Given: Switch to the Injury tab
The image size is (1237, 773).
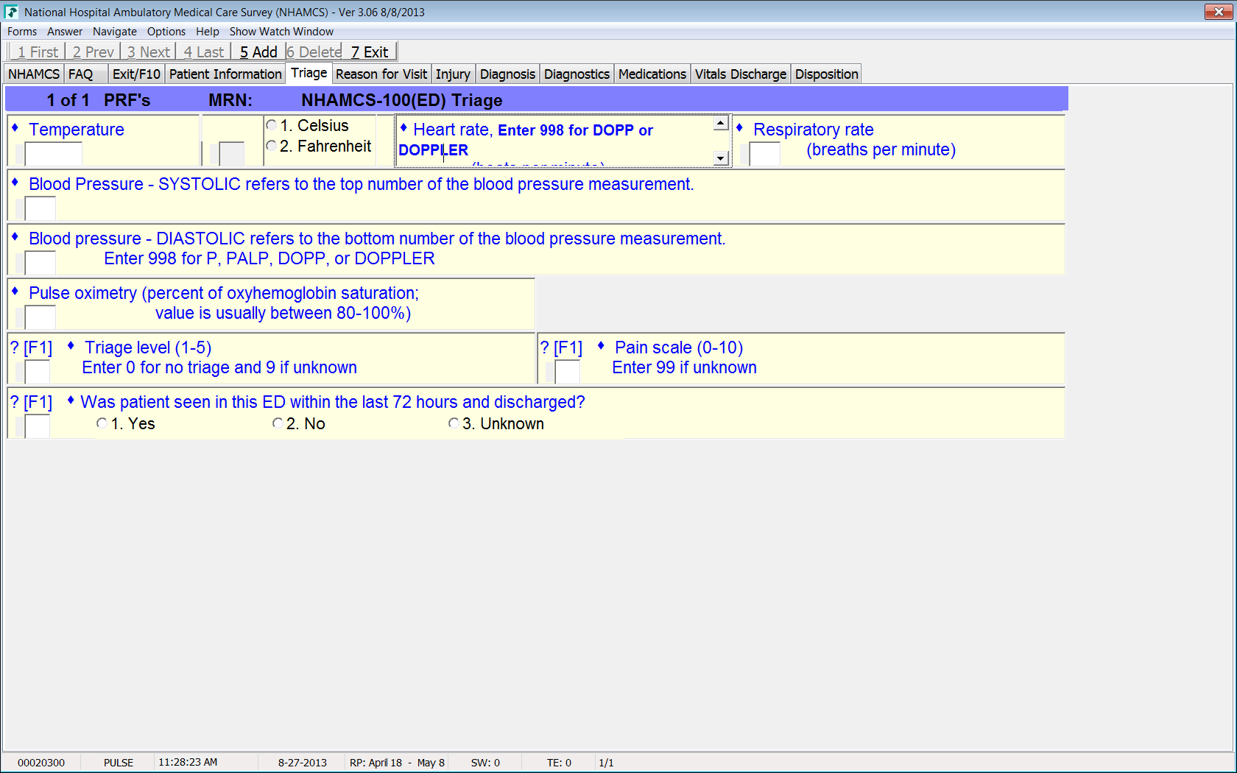Looking at the screenshot, I should click(453, 74).
